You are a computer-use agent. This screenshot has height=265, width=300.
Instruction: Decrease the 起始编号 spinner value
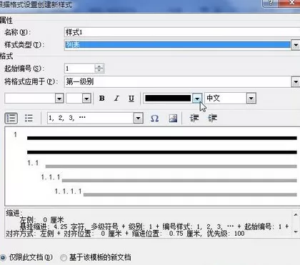[99, 71]
